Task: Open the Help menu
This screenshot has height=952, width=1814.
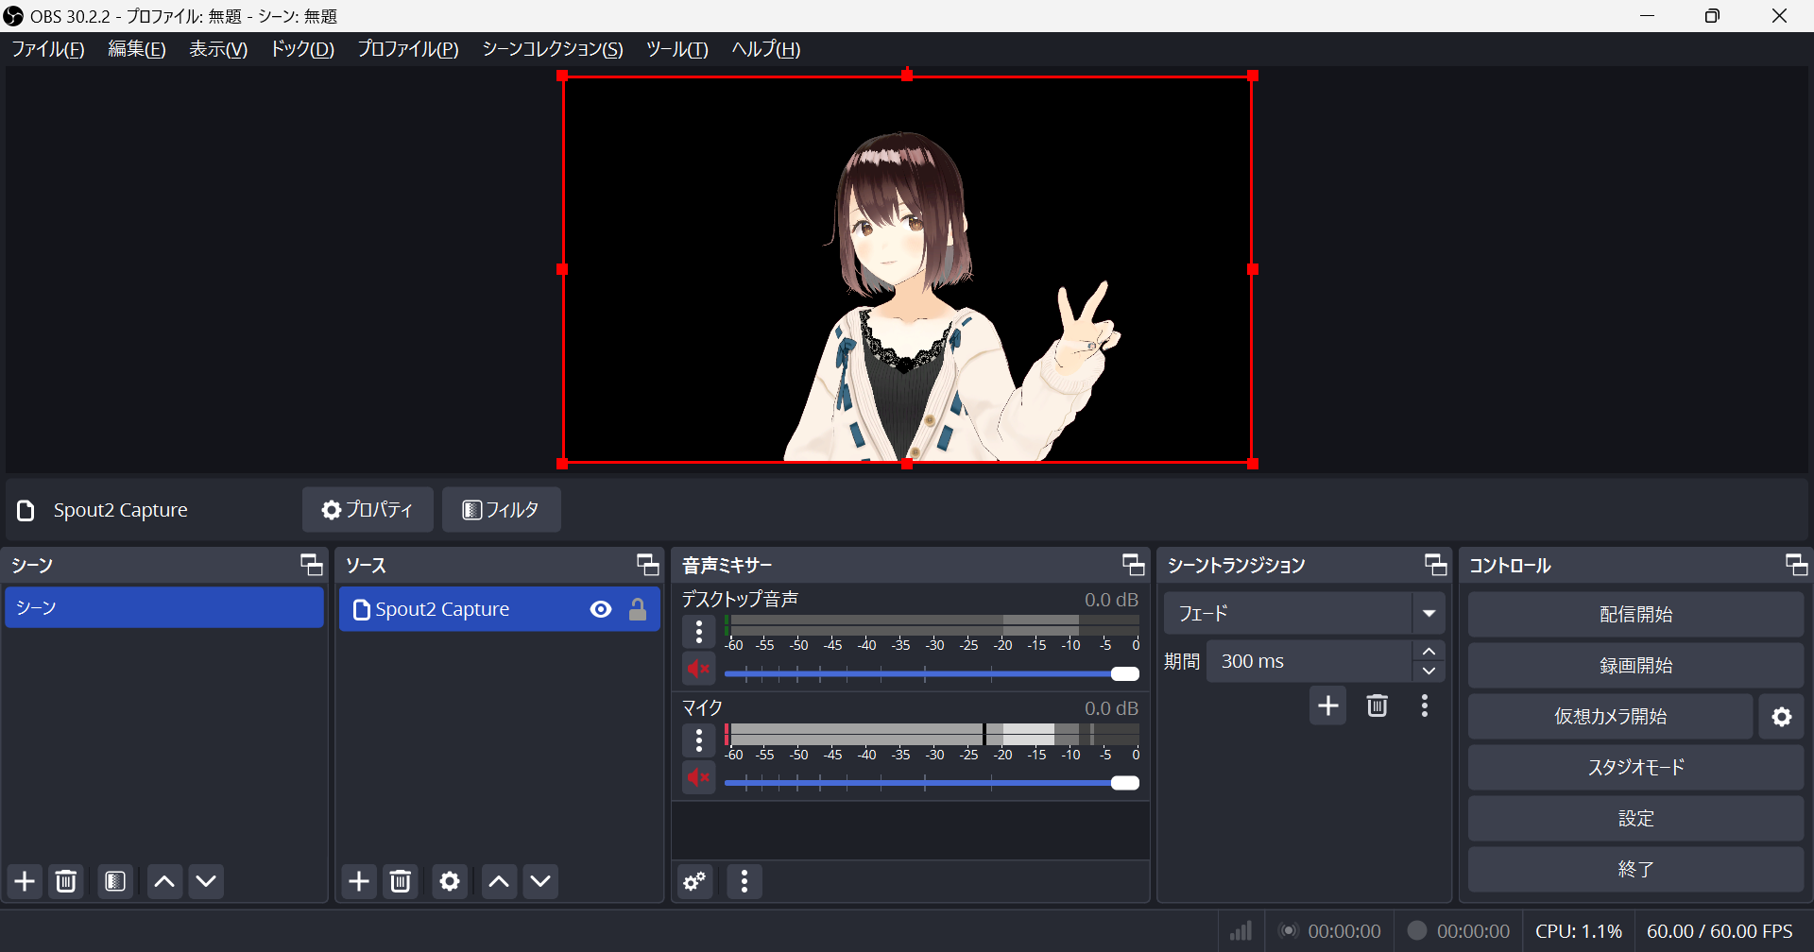Action: coord(766,49)
